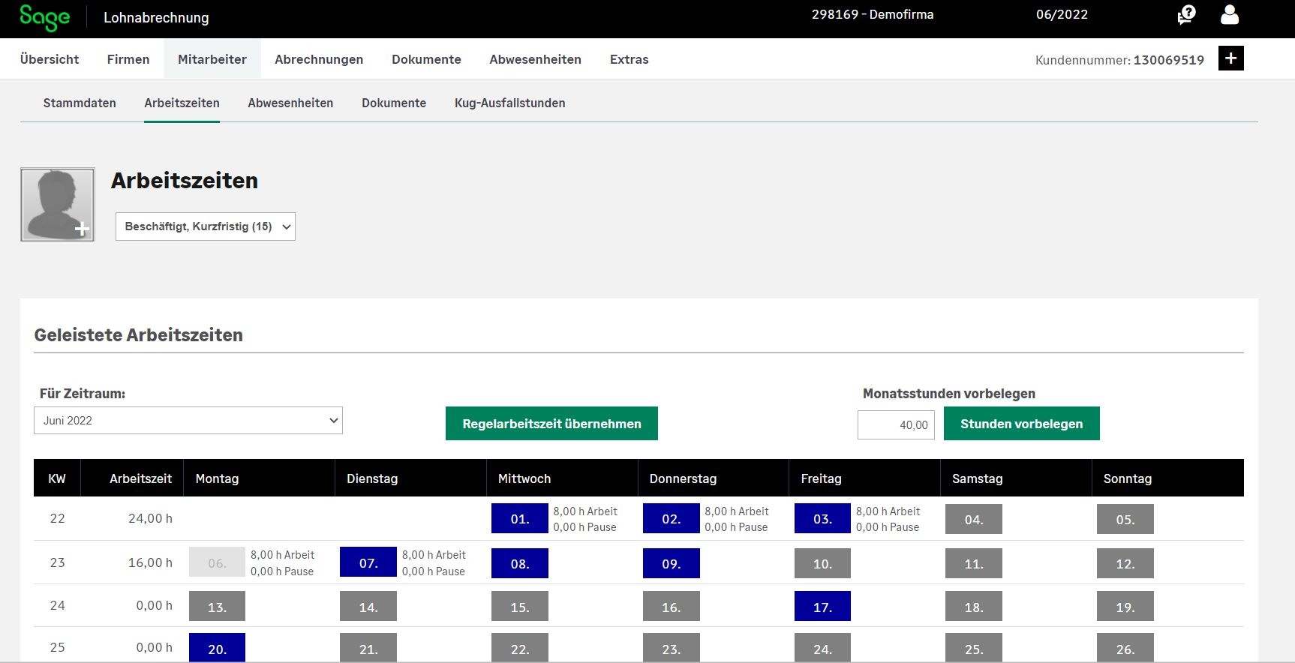
Task: Click the 06/2022 period in header
Action: [1062, 14]
